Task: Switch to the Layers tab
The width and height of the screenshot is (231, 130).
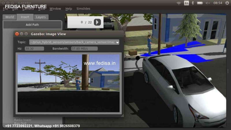Action: coord(41,17)
